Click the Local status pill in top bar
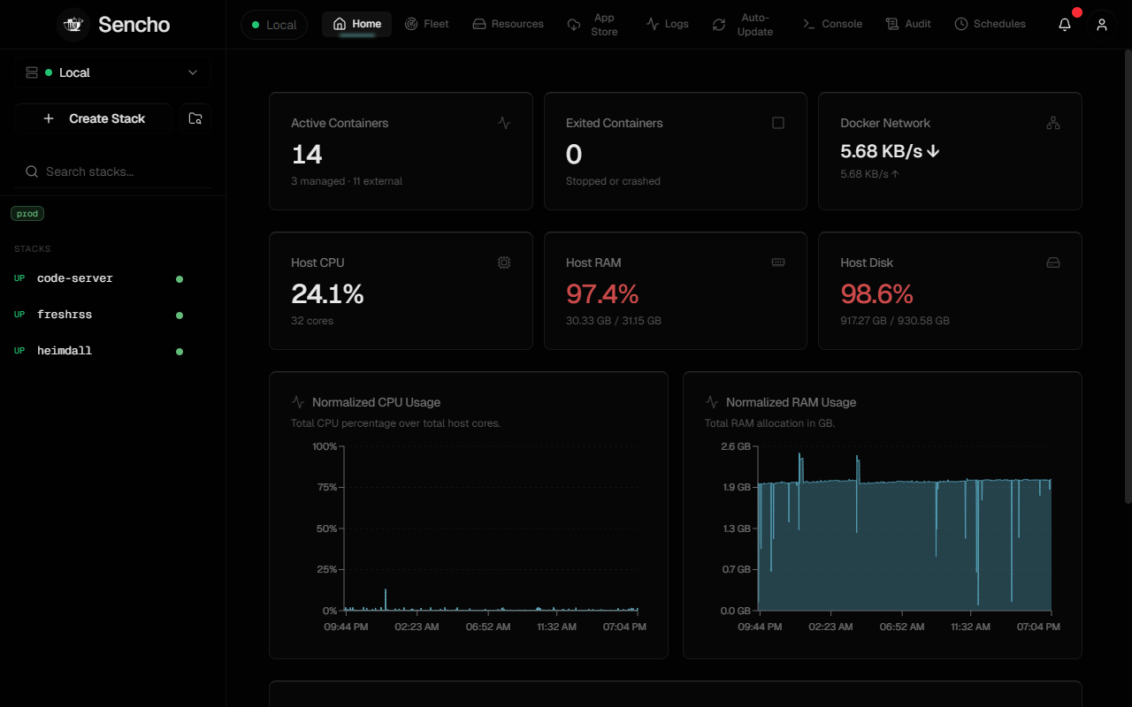The image size is (1132, 707). click(x=274, y=25)
